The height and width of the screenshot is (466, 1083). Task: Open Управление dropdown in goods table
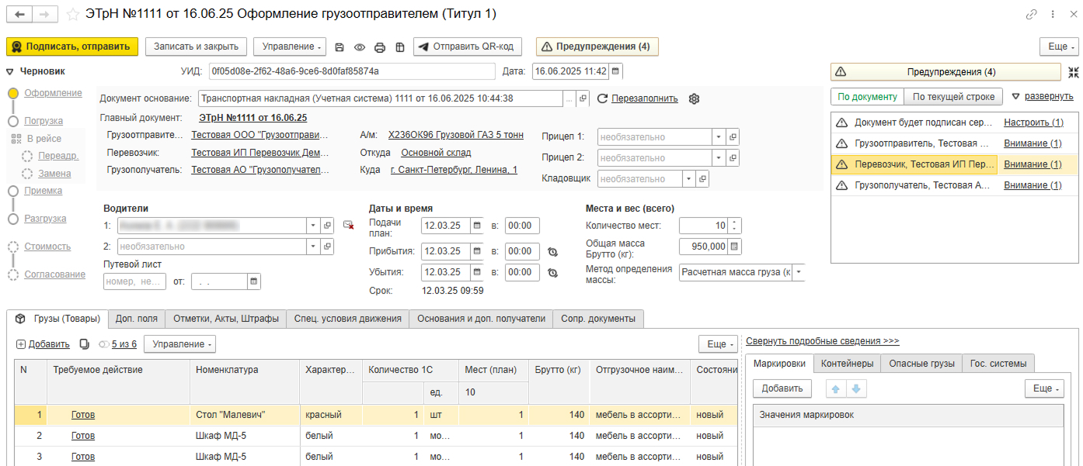click(179, 343)
